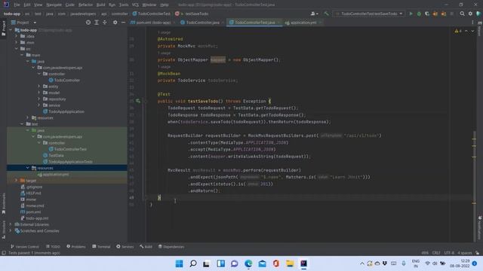Expand the service package
Image resolution: width=483 pixels, height=271 pixels.
click(39, 105)
